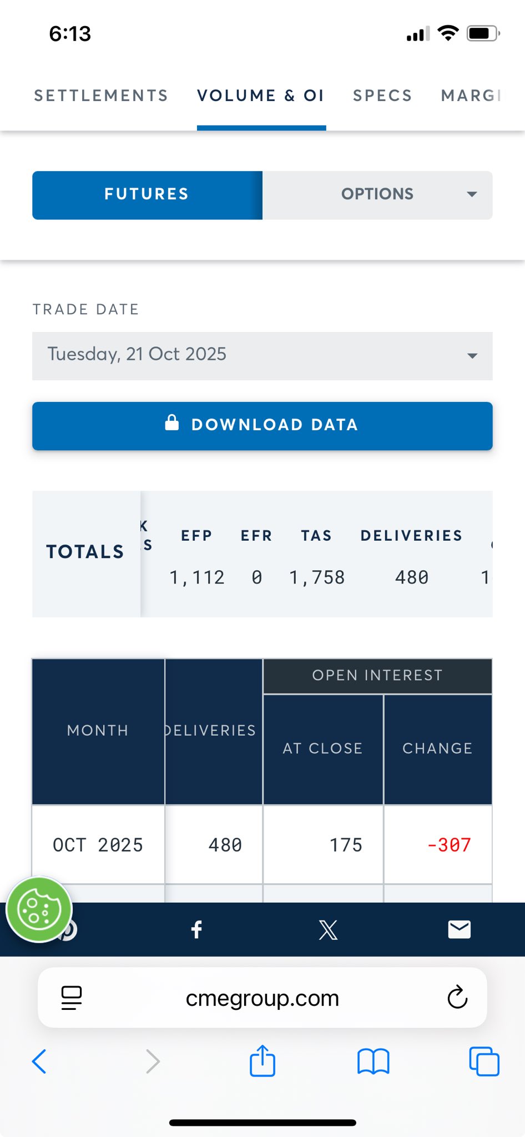525x1137 pixels.
Task: Show open Safari tabs
Action: (x=484, y=1061)
